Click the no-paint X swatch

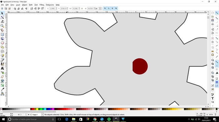coord(1,109)
